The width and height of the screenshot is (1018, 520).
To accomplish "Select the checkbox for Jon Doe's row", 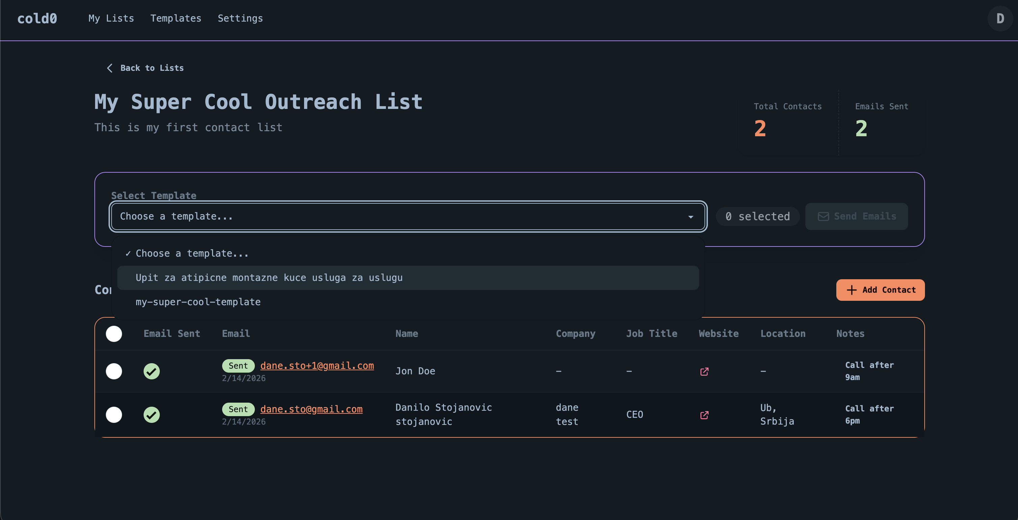I will 114,371.
